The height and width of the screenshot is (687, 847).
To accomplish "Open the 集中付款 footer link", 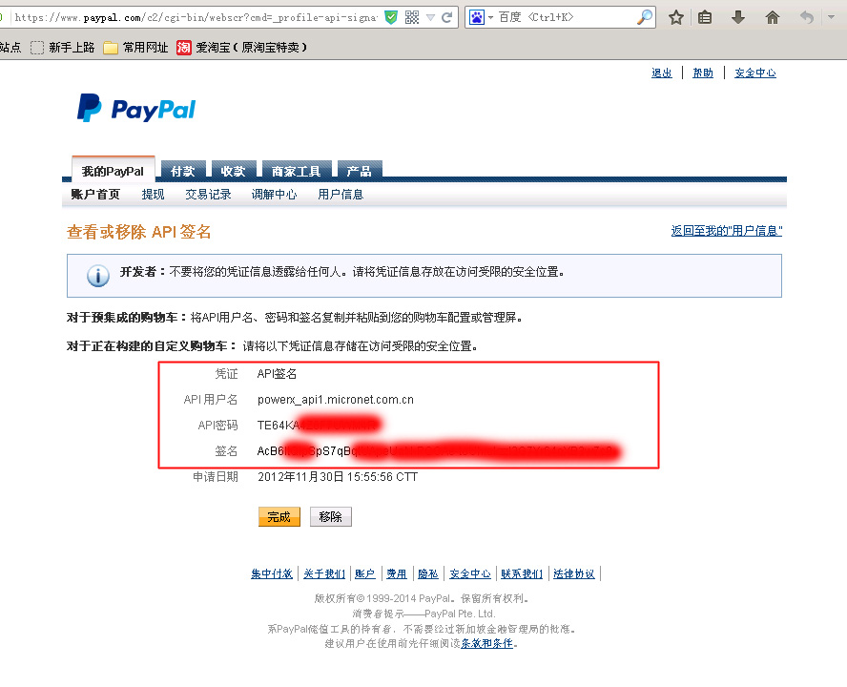I will tap(272, 573).
